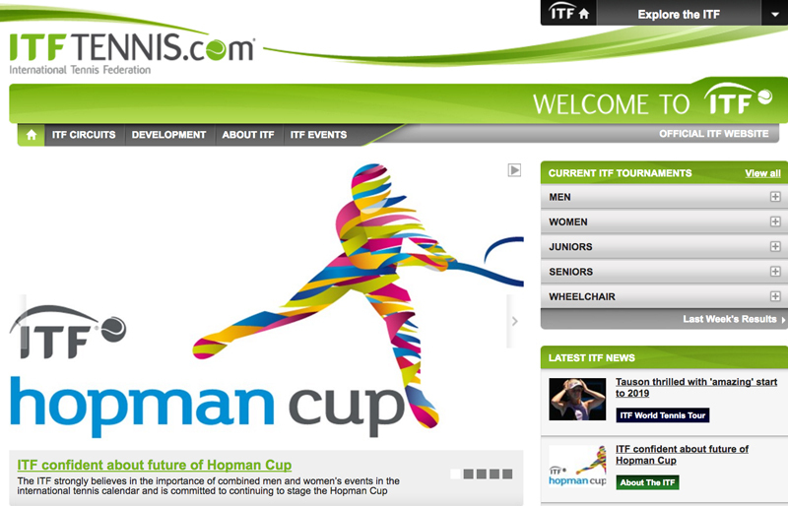Expand the JUNIORS tournaments section
Image resolution: width=788 pixels, height=506 pixels.
coord(775,247)
